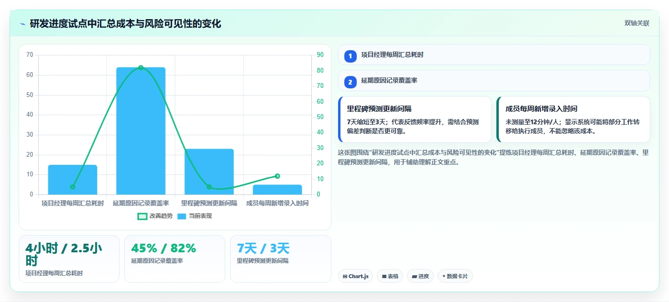This screenshot has height=302, width=669.
Task: Click the Chart.js tag
Action: pos(355,276)
